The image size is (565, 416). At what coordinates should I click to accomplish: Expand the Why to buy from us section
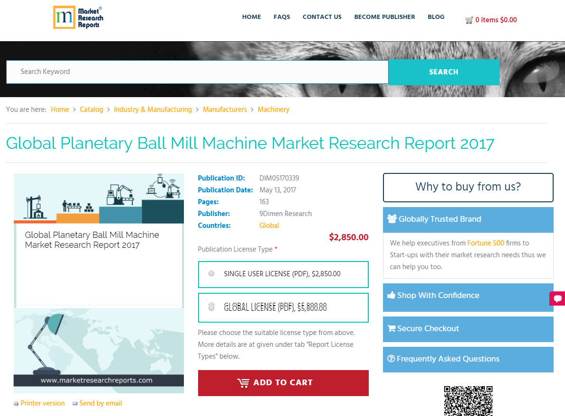click(468, 187)
